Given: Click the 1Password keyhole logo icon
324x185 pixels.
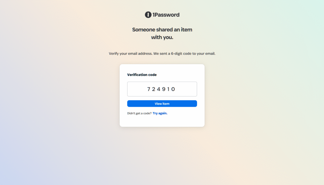Looking at the screenshot, I should pos(148,14).
